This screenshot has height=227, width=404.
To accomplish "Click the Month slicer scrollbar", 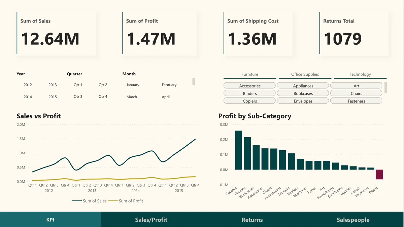I will pos(194,82).
